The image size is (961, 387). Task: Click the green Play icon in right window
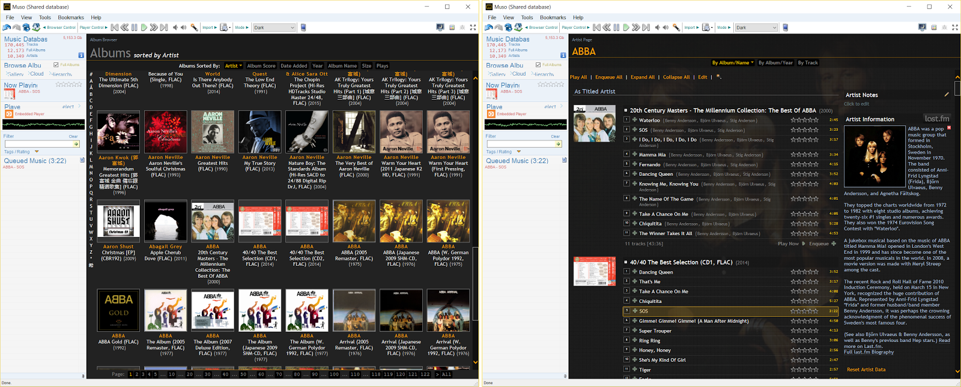[626, 28]
